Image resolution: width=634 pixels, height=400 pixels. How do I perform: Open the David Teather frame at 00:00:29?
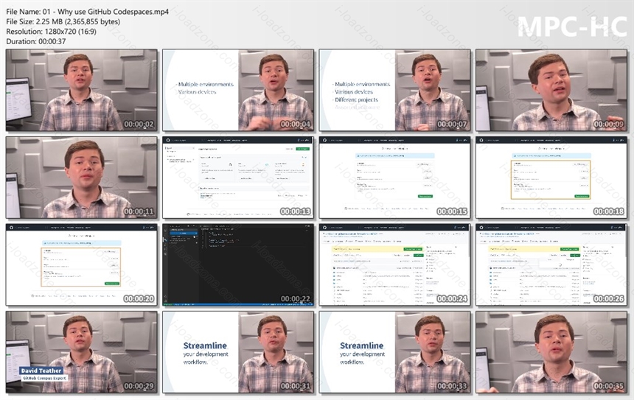[x=82, y=352]
